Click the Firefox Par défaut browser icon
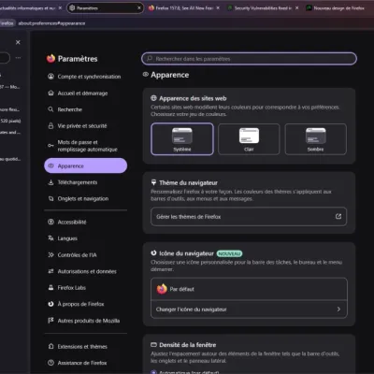374x374 pixels. coord(162,289)
